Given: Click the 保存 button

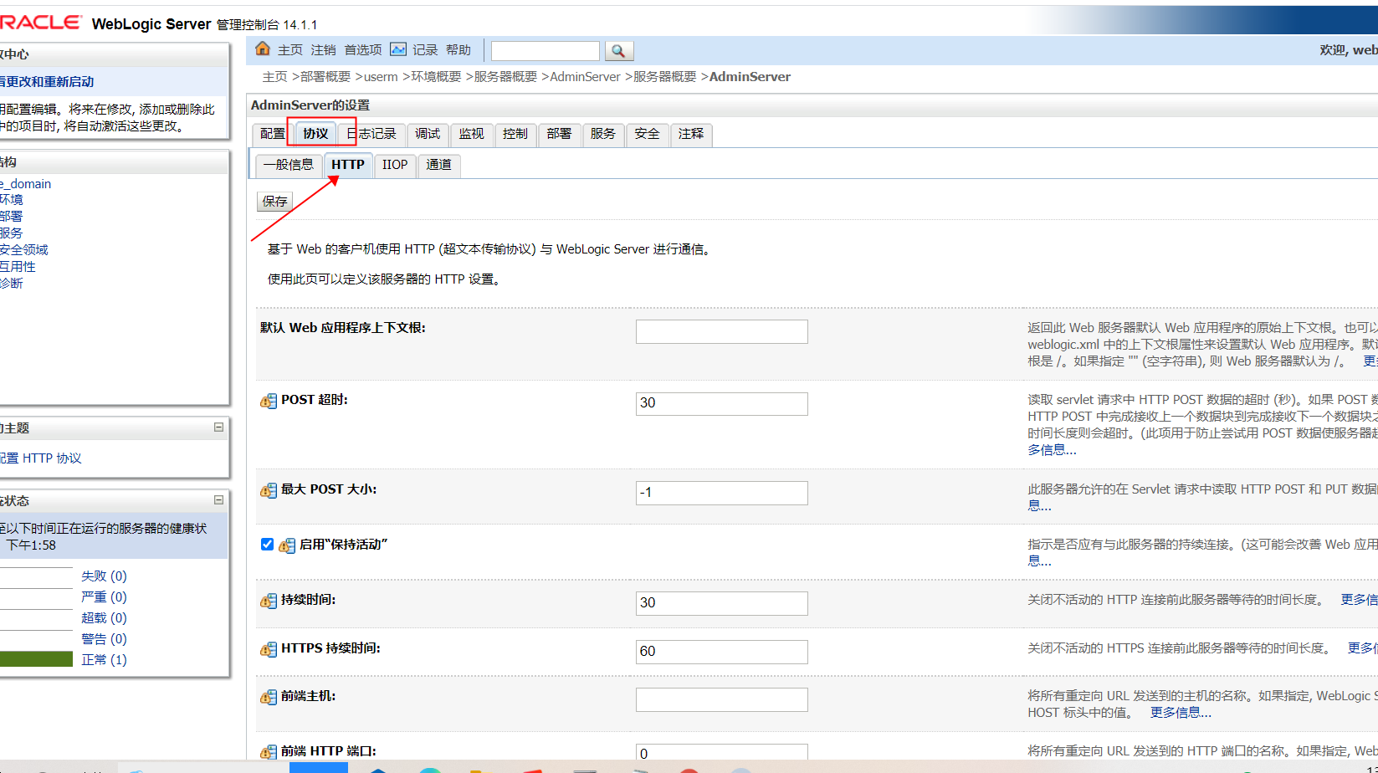Looking at the screenshot, I should pos(274,201).
